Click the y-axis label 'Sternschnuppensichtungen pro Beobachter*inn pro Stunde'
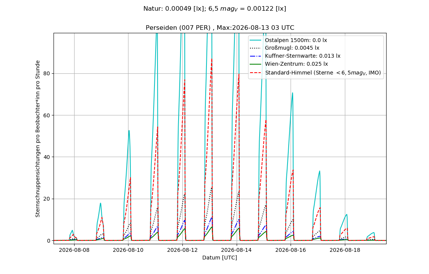 click(38, 139)
